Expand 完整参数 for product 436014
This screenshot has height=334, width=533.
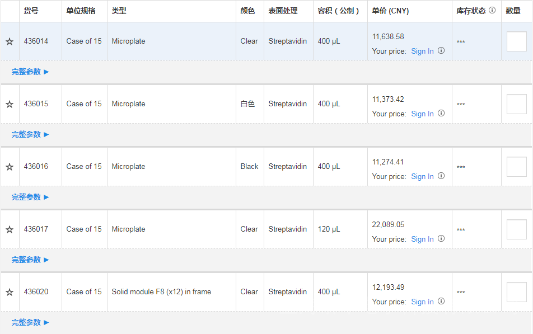pyautogui.click(x=30, y=72)
